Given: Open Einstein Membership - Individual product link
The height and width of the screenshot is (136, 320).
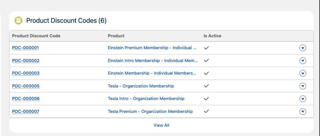Looking at the screenshot, I should coord(152,73).
